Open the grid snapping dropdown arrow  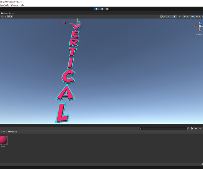pos(5,17)
